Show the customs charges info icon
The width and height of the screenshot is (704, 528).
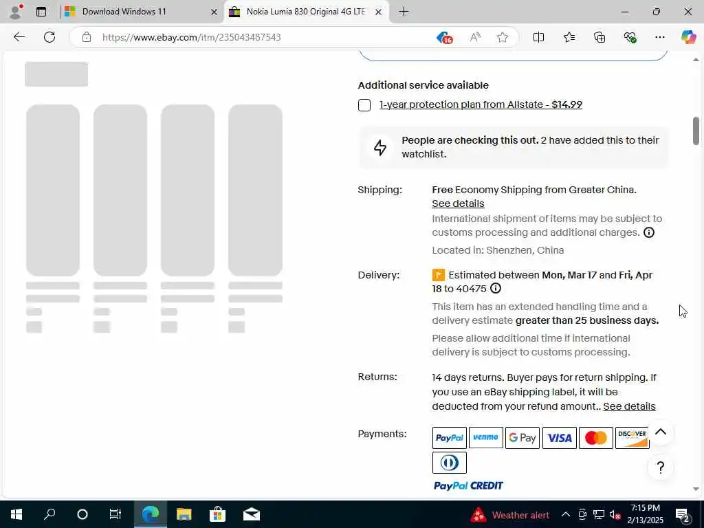[x=649, y=232]
